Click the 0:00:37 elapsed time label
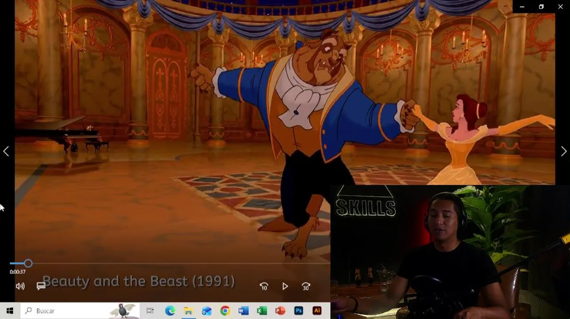The image size is (570, 319). 18,272
